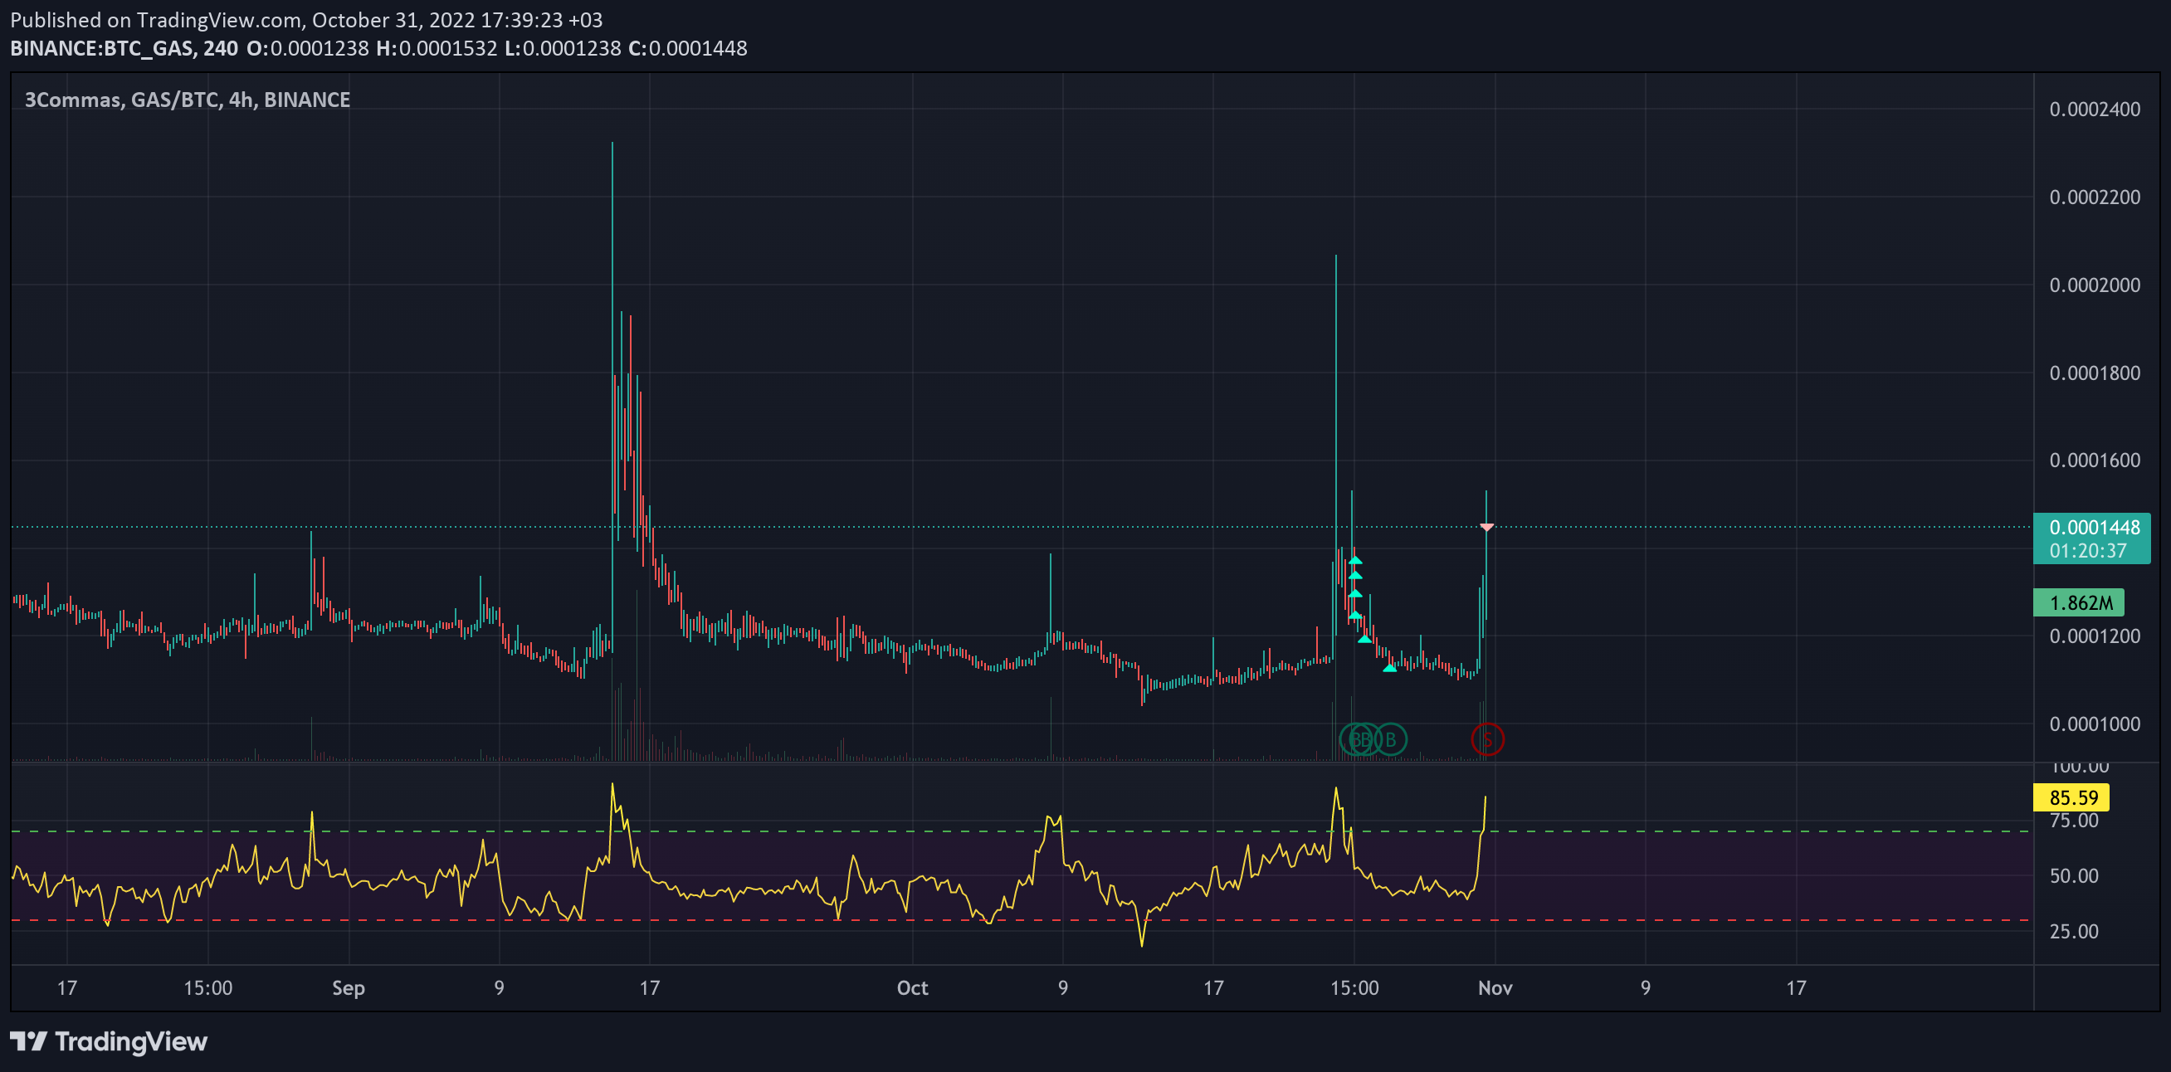Screen dimensions: 2171x1072
Task: Click the 'Oct' date axis label
Action: coord(912,987)
